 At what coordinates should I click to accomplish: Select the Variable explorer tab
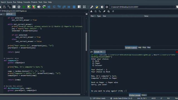(x=131, y=47)
